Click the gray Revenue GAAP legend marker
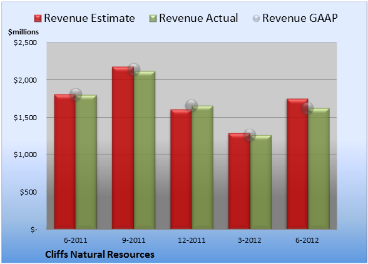This screenshot has height=264, width=368. click(x=256, y=19)
